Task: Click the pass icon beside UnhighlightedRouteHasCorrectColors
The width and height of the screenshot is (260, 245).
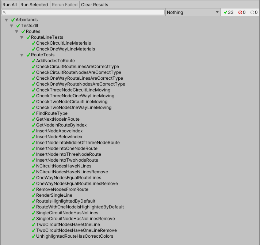Action: tap(33, 236)
